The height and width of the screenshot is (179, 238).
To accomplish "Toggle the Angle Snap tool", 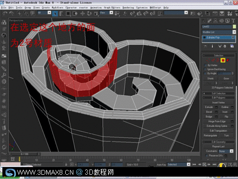I will [x=139, y=13].
